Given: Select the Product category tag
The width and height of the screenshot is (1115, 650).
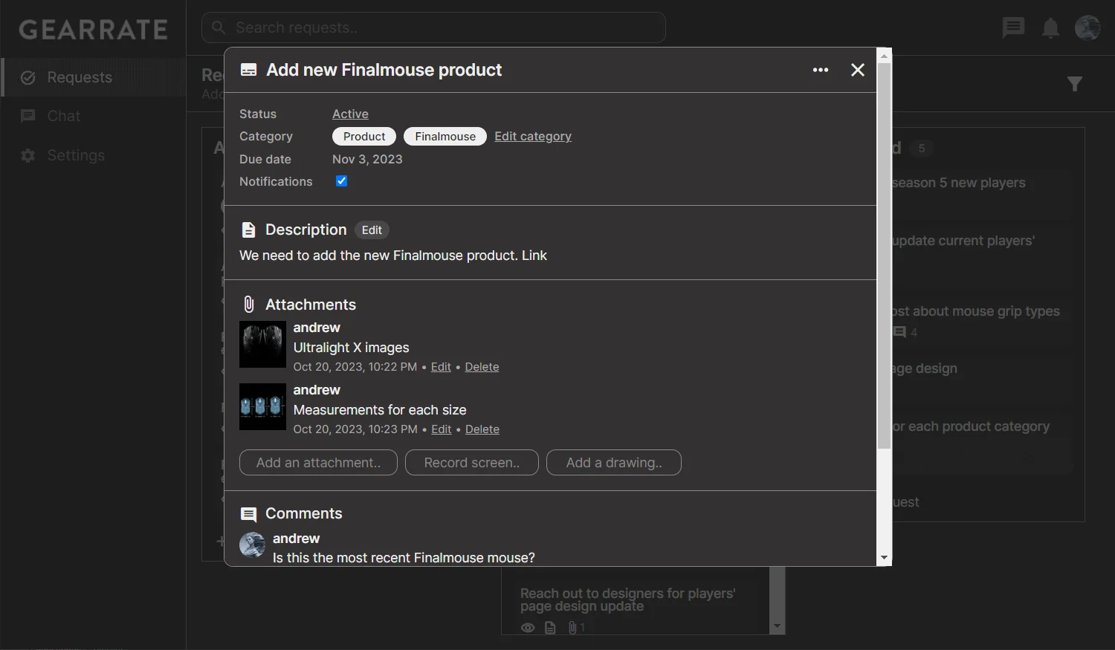Looking at the screenshot, I should 364,137.
